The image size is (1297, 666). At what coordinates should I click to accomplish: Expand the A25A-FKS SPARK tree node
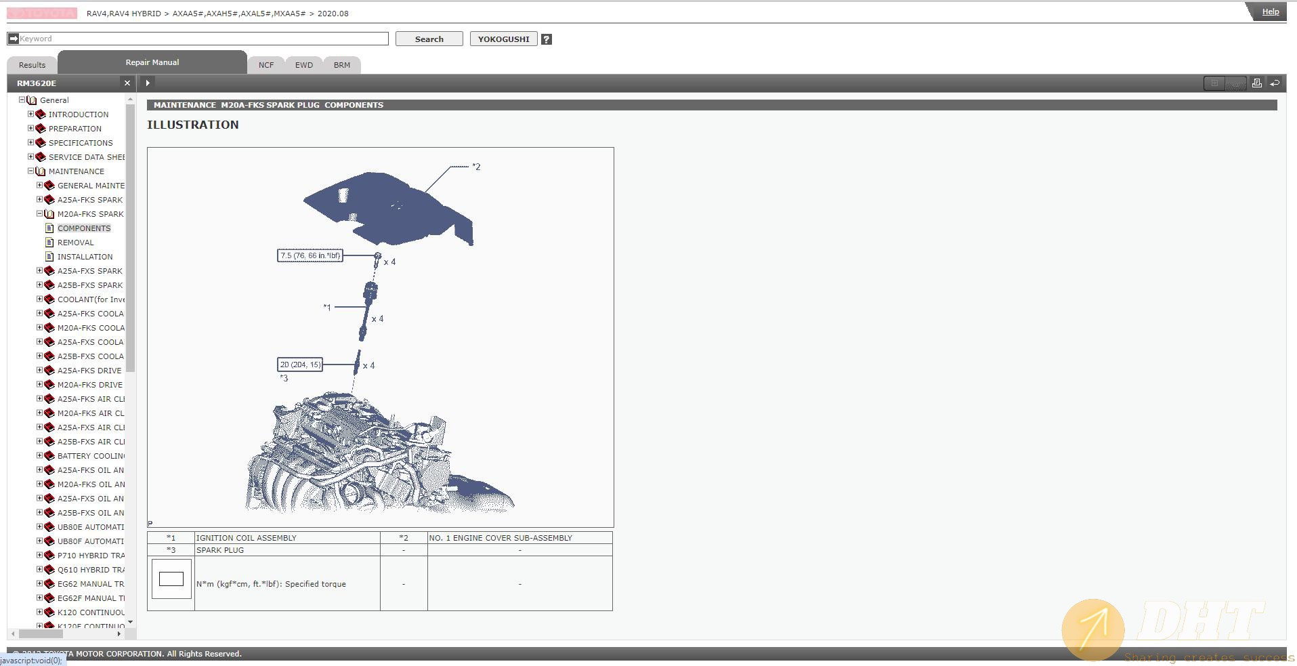click(39, 199)
